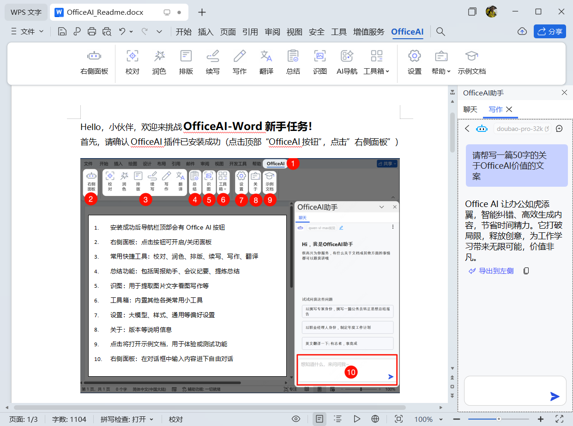Toggle eye protection mode in status bar

tap(296, 419)
